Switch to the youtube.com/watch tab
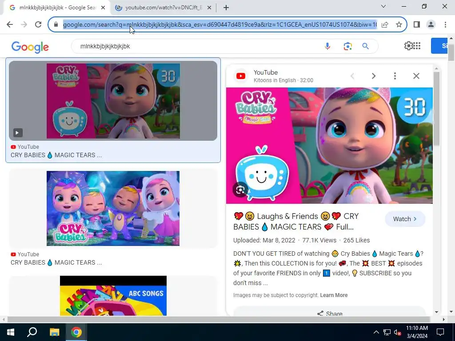Screen dimensions: 455x341 164,8
